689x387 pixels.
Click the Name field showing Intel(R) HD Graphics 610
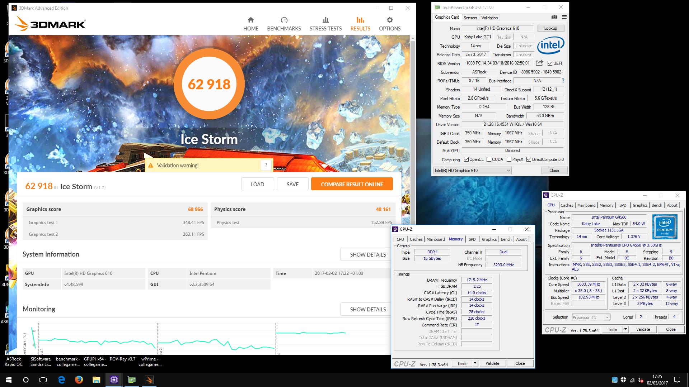[498, 28]
